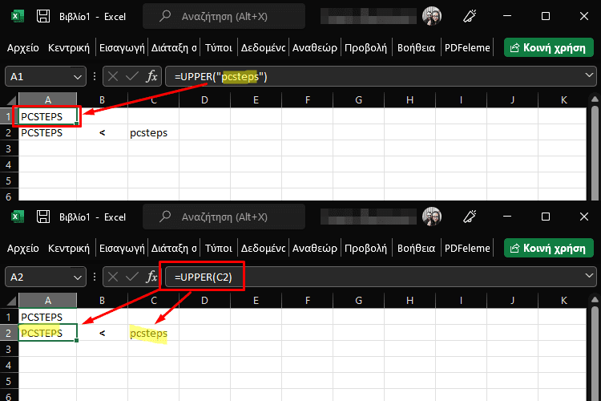Select cell A1 PCSTEPS in the top window

[47, 116]
